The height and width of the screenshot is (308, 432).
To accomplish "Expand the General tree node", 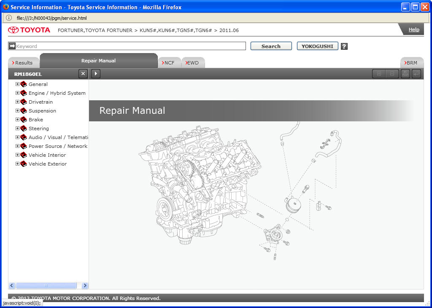I will [17, 84].
